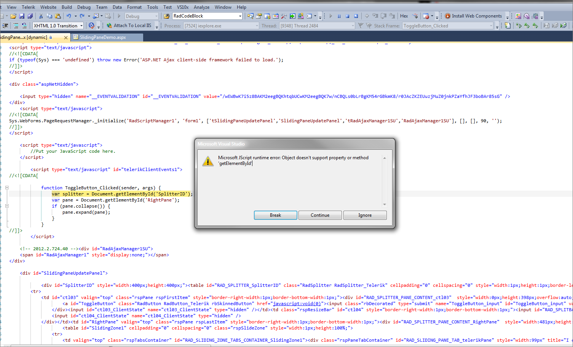Open the Team menu
This screenshot has height=347, width=573.
click(101, 7)
